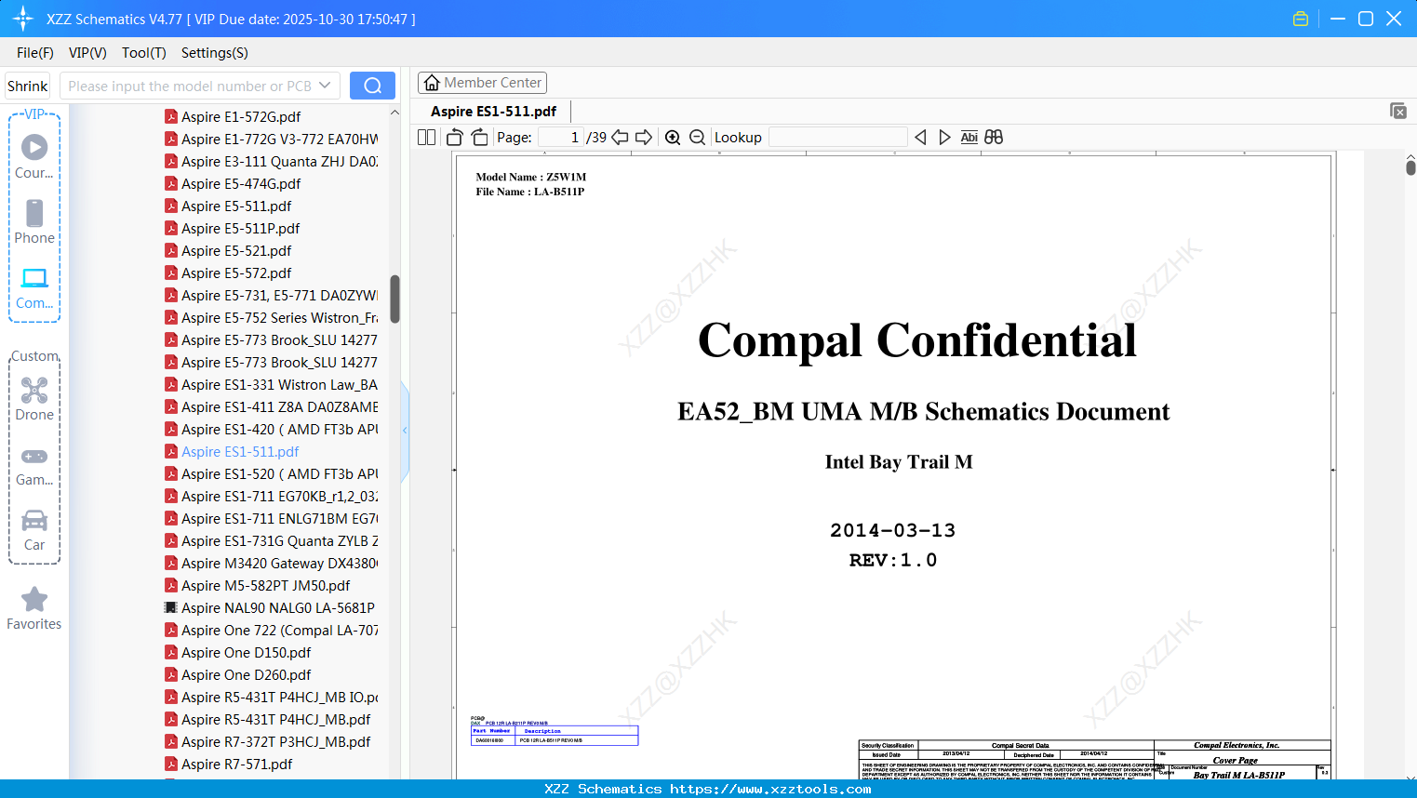The width and height of the screenshot is (1417, 798).
Task: Open the Tool(T) menu
Action: click(x=144, y=53)
